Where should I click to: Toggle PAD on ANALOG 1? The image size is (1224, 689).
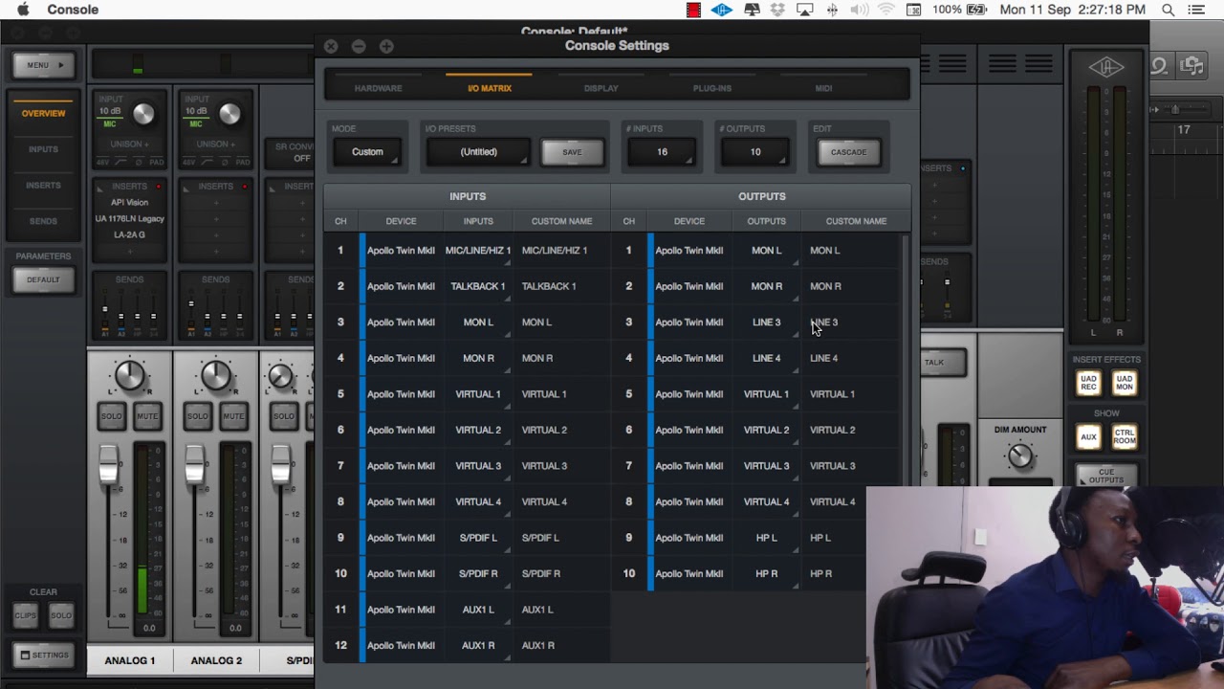156,164
